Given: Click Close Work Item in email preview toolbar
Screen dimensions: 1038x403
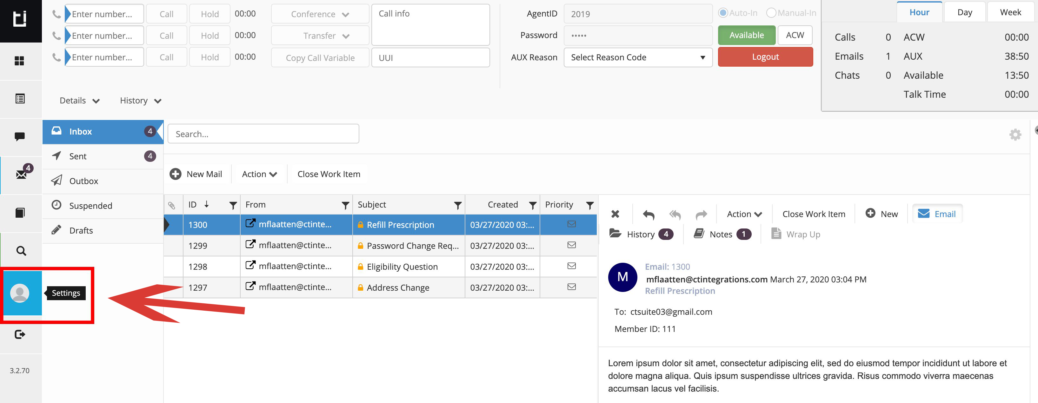Looking at the screenshot, I should (x=814, y=214).
